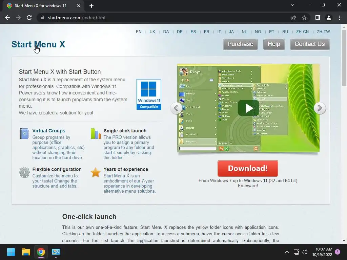Show next slide with right arrow

tap(320, 108)
